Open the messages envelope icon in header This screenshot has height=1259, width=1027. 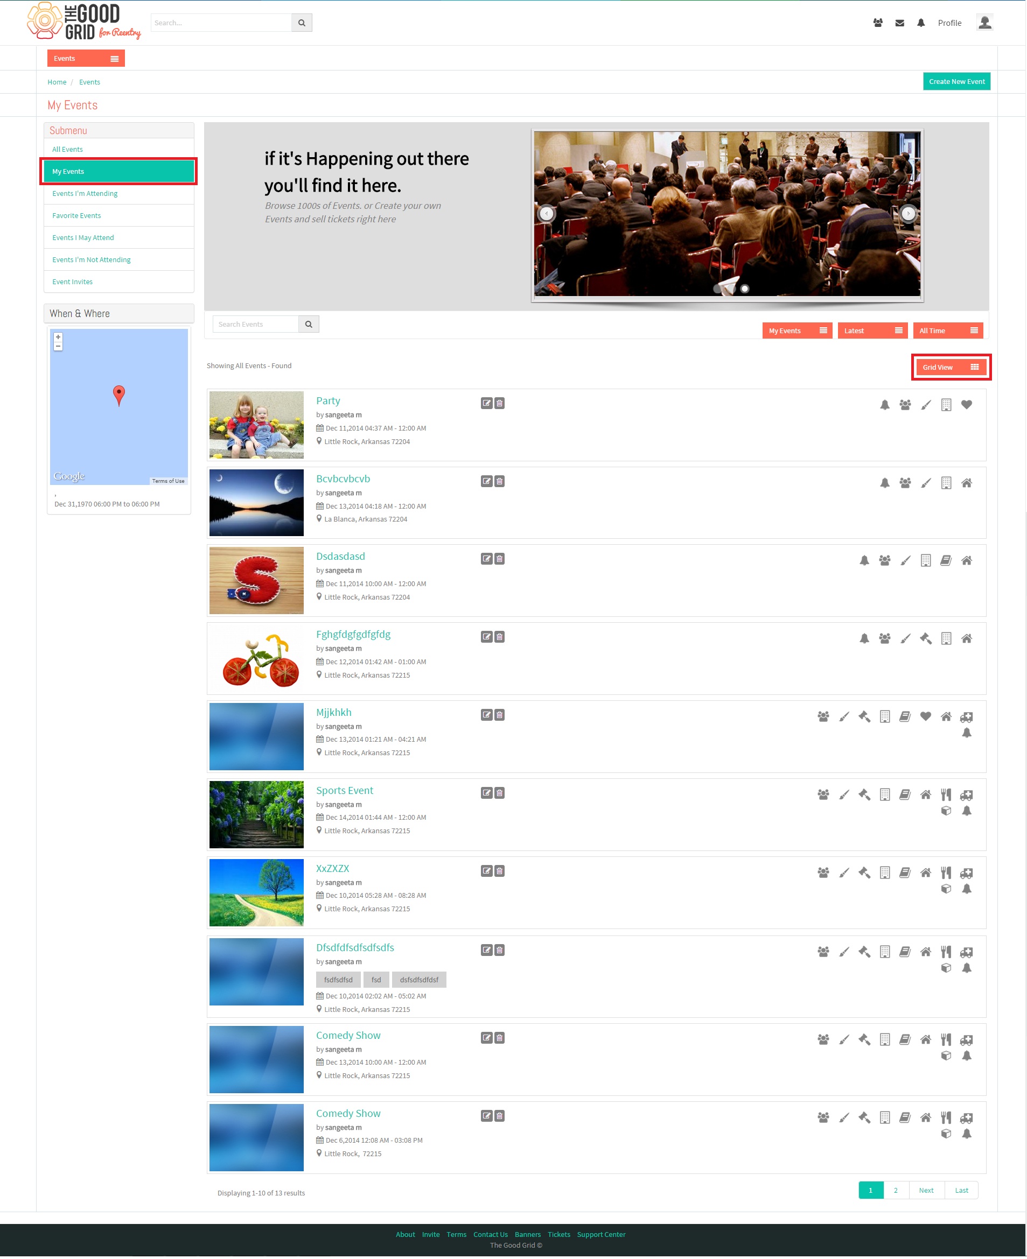click(900, 23)
